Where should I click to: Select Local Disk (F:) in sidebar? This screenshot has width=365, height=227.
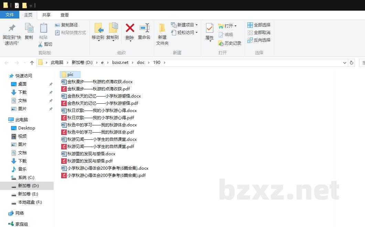pyautogui.click(x=30, y=202)
